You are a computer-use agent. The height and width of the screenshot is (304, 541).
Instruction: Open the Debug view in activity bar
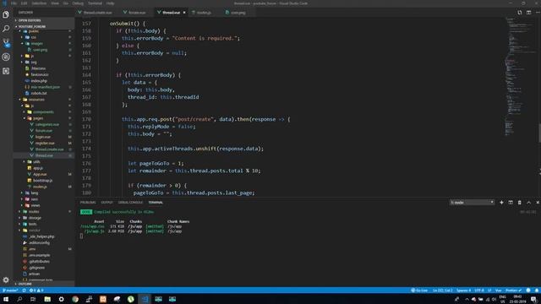tap(6, 57)
